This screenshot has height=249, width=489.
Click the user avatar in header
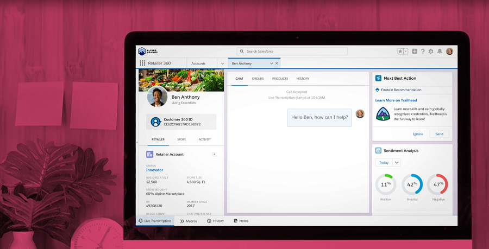click(449, 52)
